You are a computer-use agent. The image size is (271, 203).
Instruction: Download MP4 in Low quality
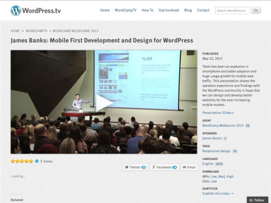click(213, 176)
